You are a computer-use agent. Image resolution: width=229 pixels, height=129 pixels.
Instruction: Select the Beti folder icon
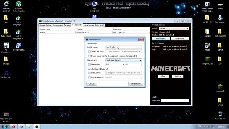click(x=6, y=19)
